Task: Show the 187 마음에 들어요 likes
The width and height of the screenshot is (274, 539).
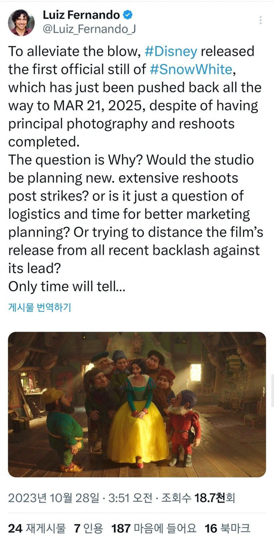Action: click(x=154, y=528)
